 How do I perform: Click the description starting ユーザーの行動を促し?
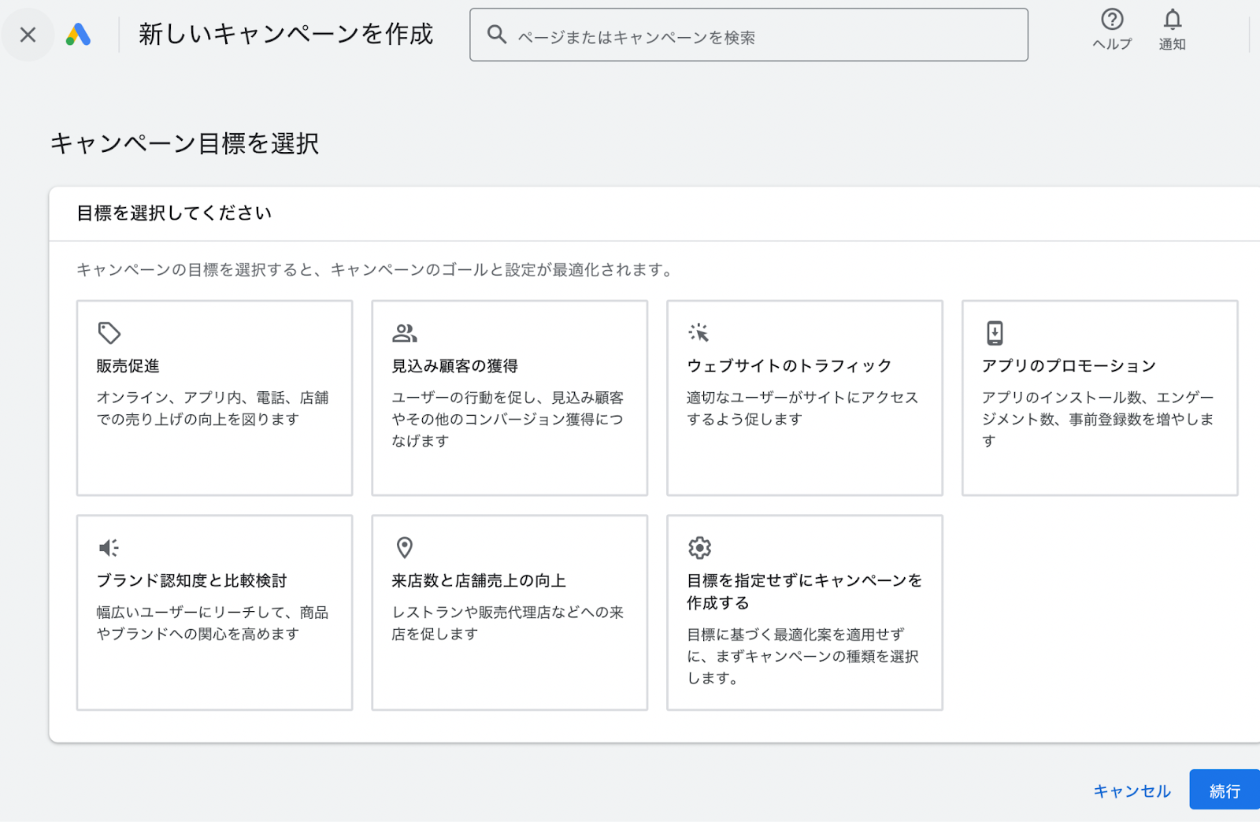508,420
